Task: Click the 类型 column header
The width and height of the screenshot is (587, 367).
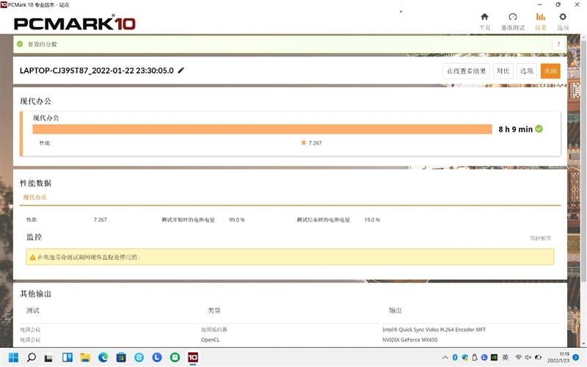Action: click(x=214, y=310)
